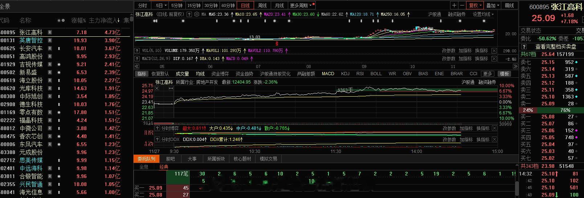This screenshot has width=584, height=198.
Task: Open the 委托队列 tab
Action: coord(146,159)
